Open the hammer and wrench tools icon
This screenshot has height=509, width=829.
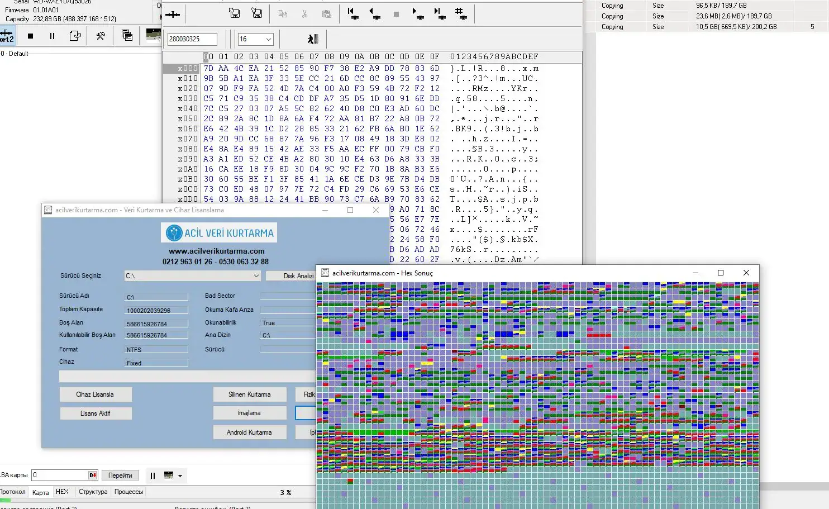coord(101,36)
